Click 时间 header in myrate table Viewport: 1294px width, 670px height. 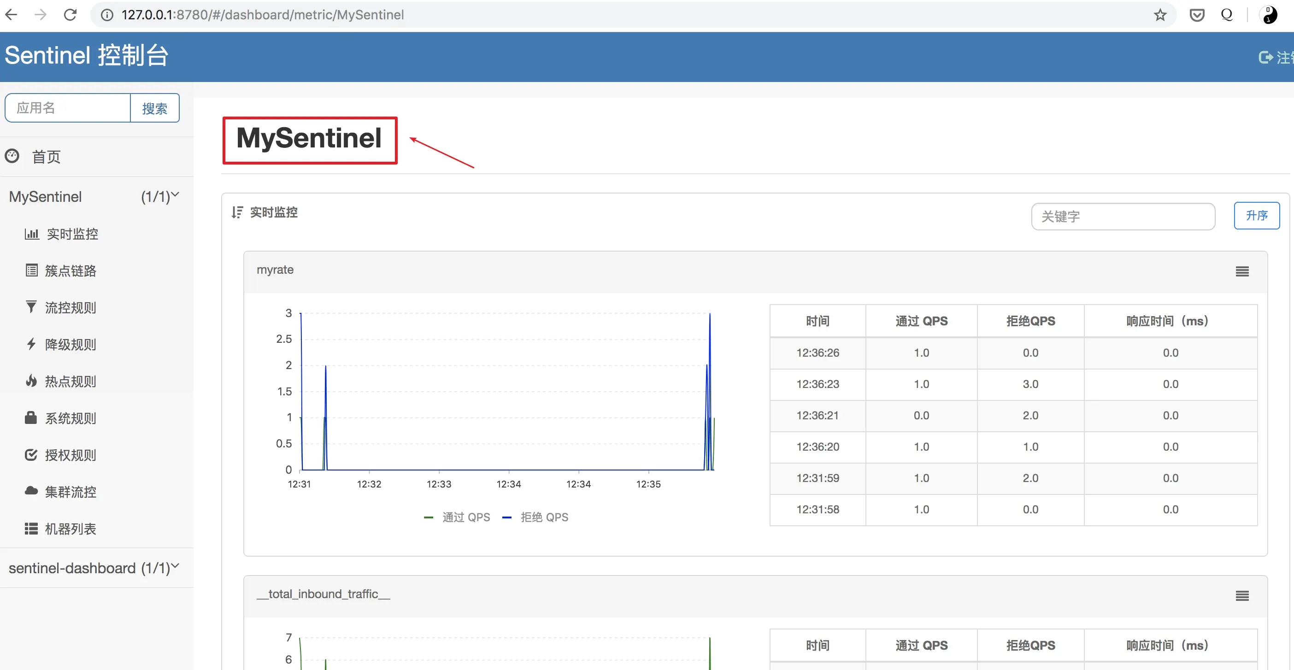[818, 321]
